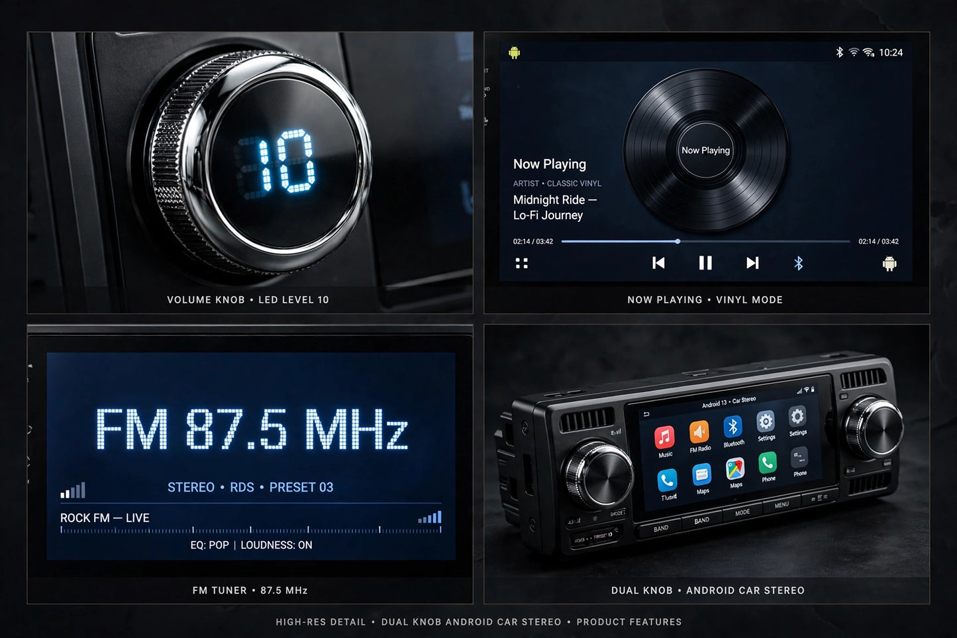Click the right rotary knob on stereo

[874, 428]
